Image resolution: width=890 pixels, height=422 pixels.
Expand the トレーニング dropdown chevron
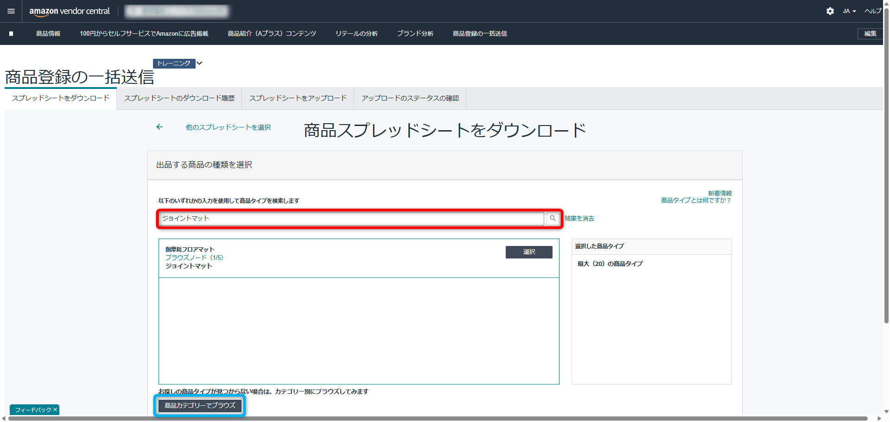click(199, 63)
